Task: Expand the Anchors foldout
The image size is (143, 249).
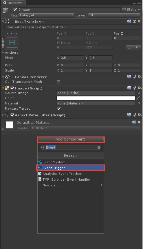Action: point(3,53)
